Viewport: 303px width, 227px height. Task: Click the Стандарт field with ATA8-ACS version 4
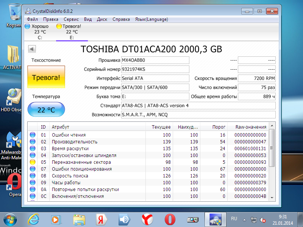click(x=198, y=106)
